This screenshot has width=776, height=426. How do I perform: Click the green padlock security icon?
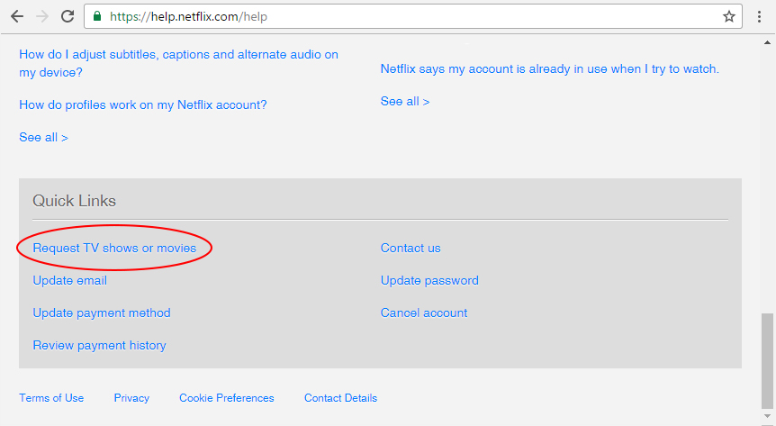(x=97, y=16)
